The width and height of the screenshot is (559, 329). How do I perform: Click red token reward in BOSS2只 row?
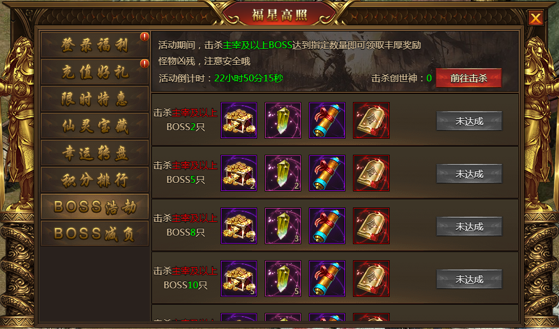[x=371, y=120]
